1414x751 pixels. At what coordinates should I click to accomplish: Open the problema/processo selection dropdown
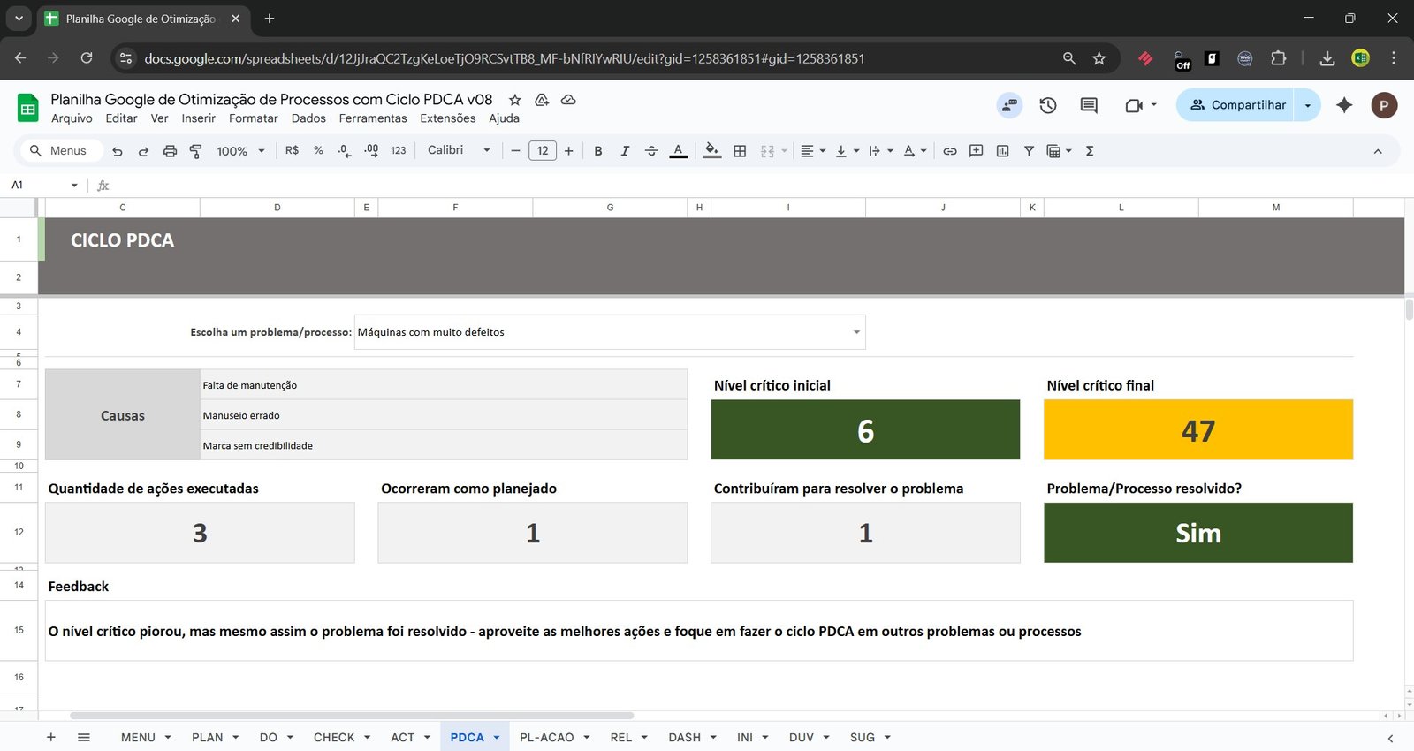point(855,332)
